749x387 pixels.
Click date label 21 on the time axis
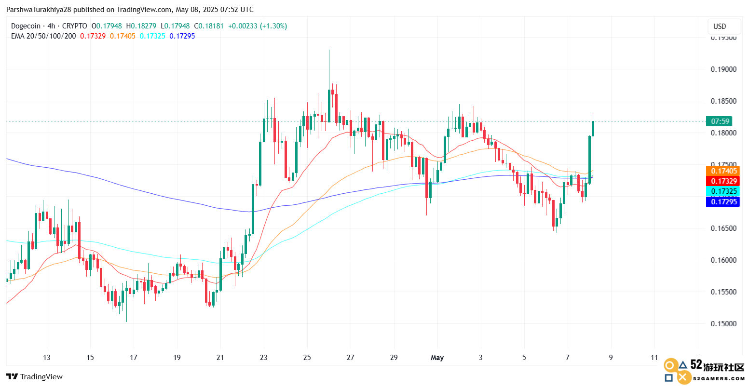tap(220, 358)
